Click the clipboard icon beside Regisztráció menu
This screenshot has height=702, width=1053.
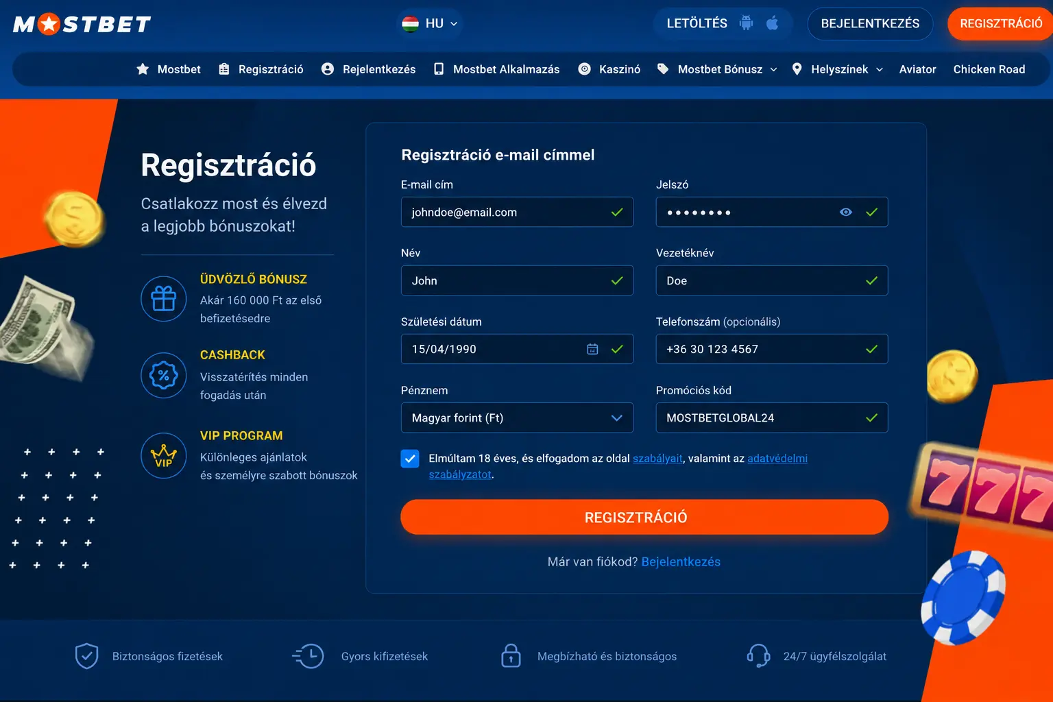coord(224,69)
